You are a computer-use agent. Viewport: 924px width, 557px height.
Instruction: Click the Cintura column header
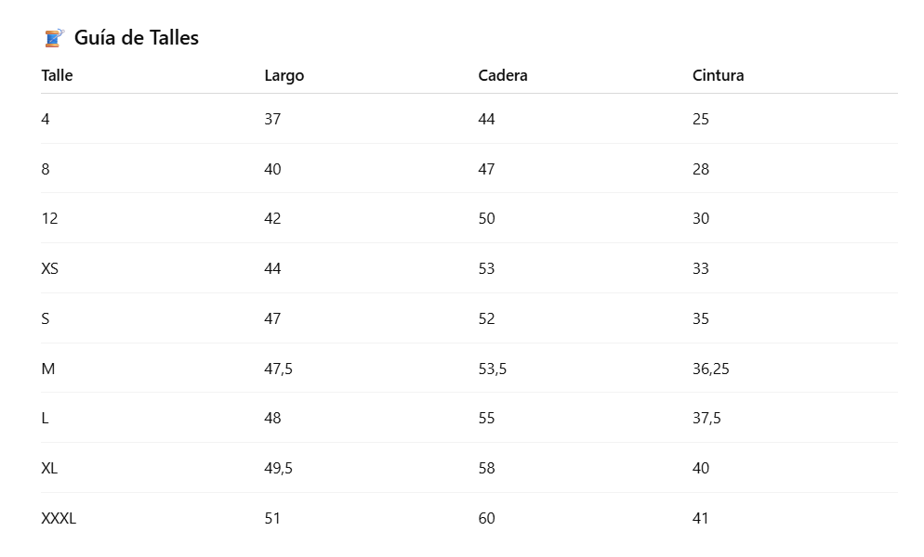(718, 76)
